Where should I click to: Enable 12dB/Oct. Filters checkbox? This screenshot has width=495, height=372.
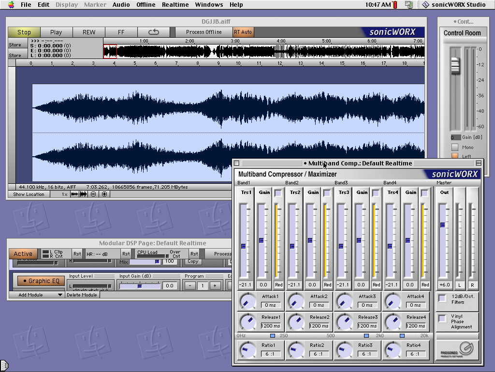pyautogui.click(x=442, y=298)
